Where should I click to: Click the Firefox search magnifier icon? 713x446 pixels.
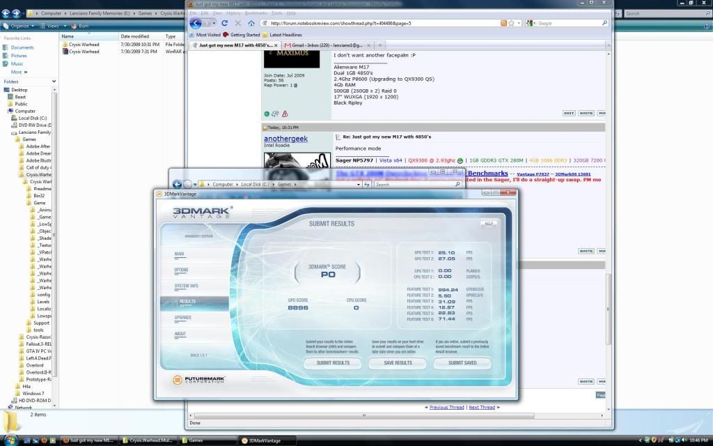605,23
